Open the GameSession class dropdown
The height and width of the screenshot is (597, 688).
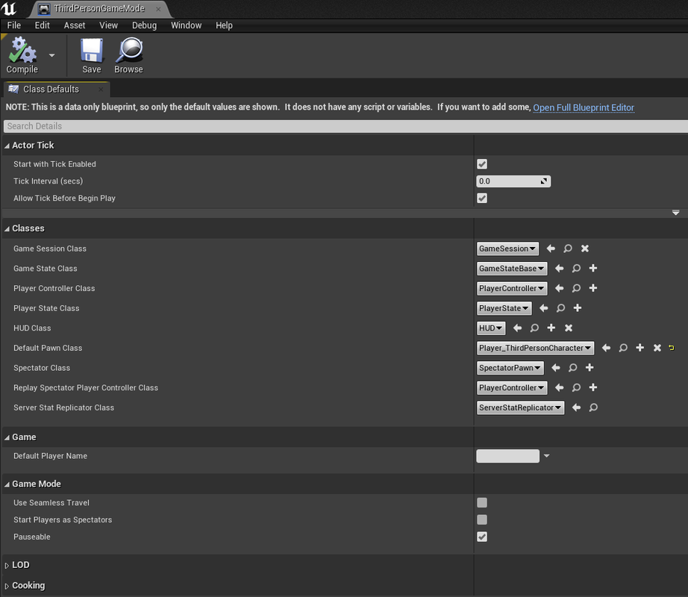tap(507, 249)
